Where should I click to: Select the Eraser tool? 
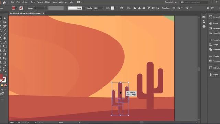click(5, 38)
